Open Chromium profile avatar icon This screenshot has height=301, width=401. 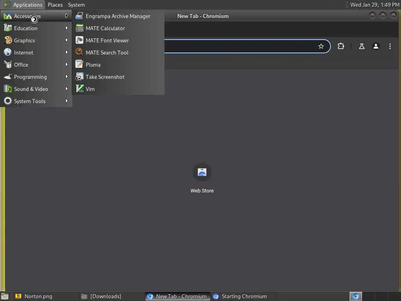[x=376, y=46]
